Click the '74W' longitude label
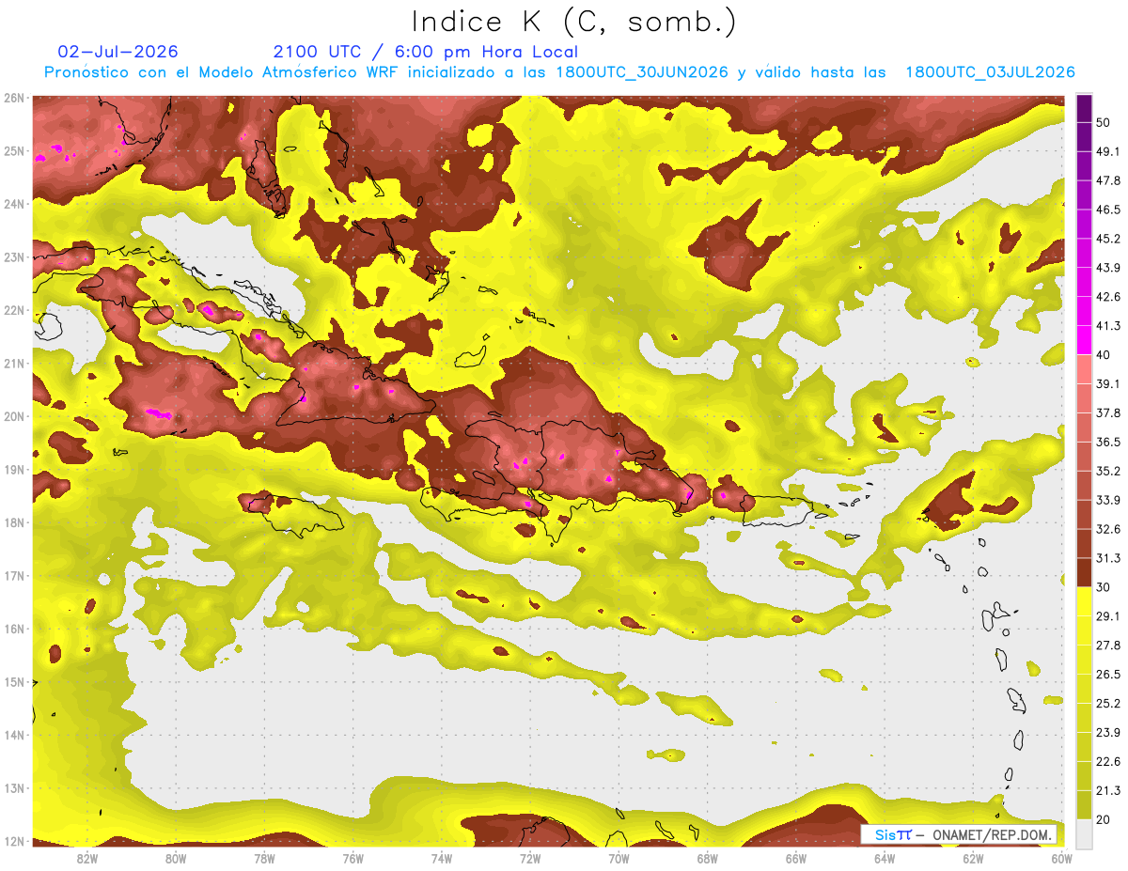 tap(442, 858)
